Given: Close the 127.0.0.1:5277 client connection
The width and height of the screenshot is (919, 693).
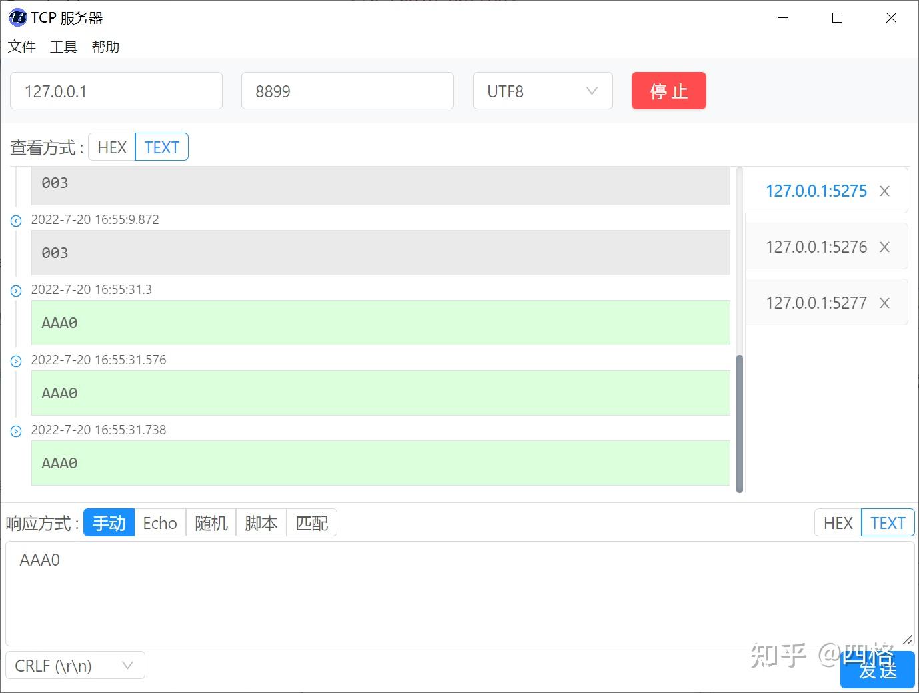Looking at the screenshot, I should coord(884,303).
